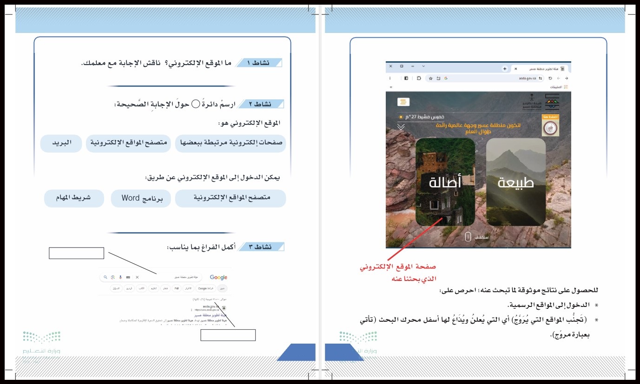Click the blank answer box linked to search bar

76,253
